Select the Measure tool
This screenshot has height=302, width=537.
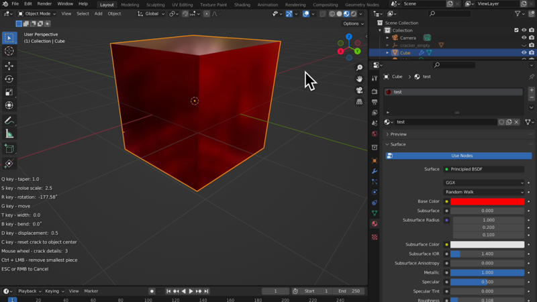pyautogui.click(x=9, y=134)
